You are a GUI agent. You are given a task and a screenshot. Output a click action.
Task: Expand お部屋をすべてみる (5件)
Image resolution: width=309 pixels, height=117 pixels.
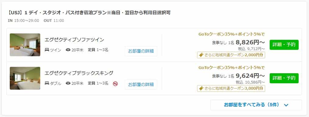(256, 105)
